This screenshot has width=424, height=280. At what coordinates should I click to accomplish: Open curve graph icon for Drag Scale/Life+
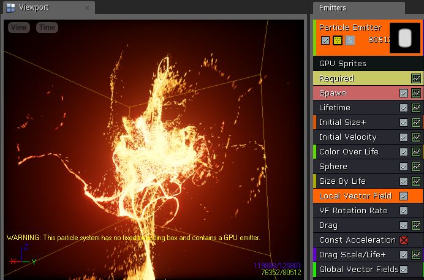416,255
